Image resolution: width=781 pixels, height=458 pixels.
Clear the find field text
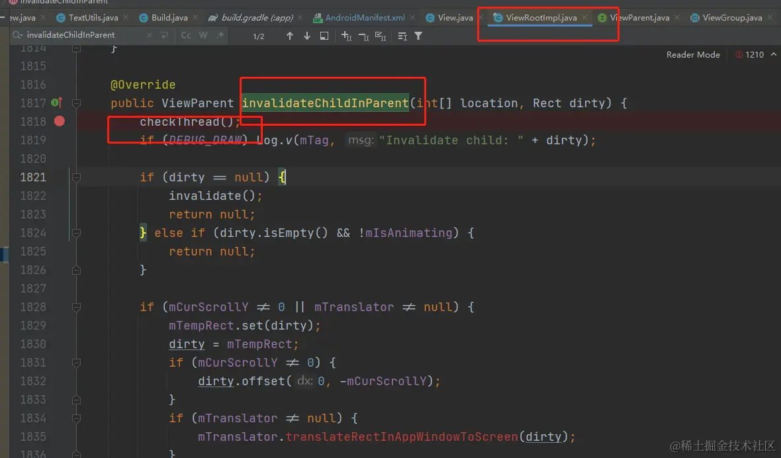150,35
